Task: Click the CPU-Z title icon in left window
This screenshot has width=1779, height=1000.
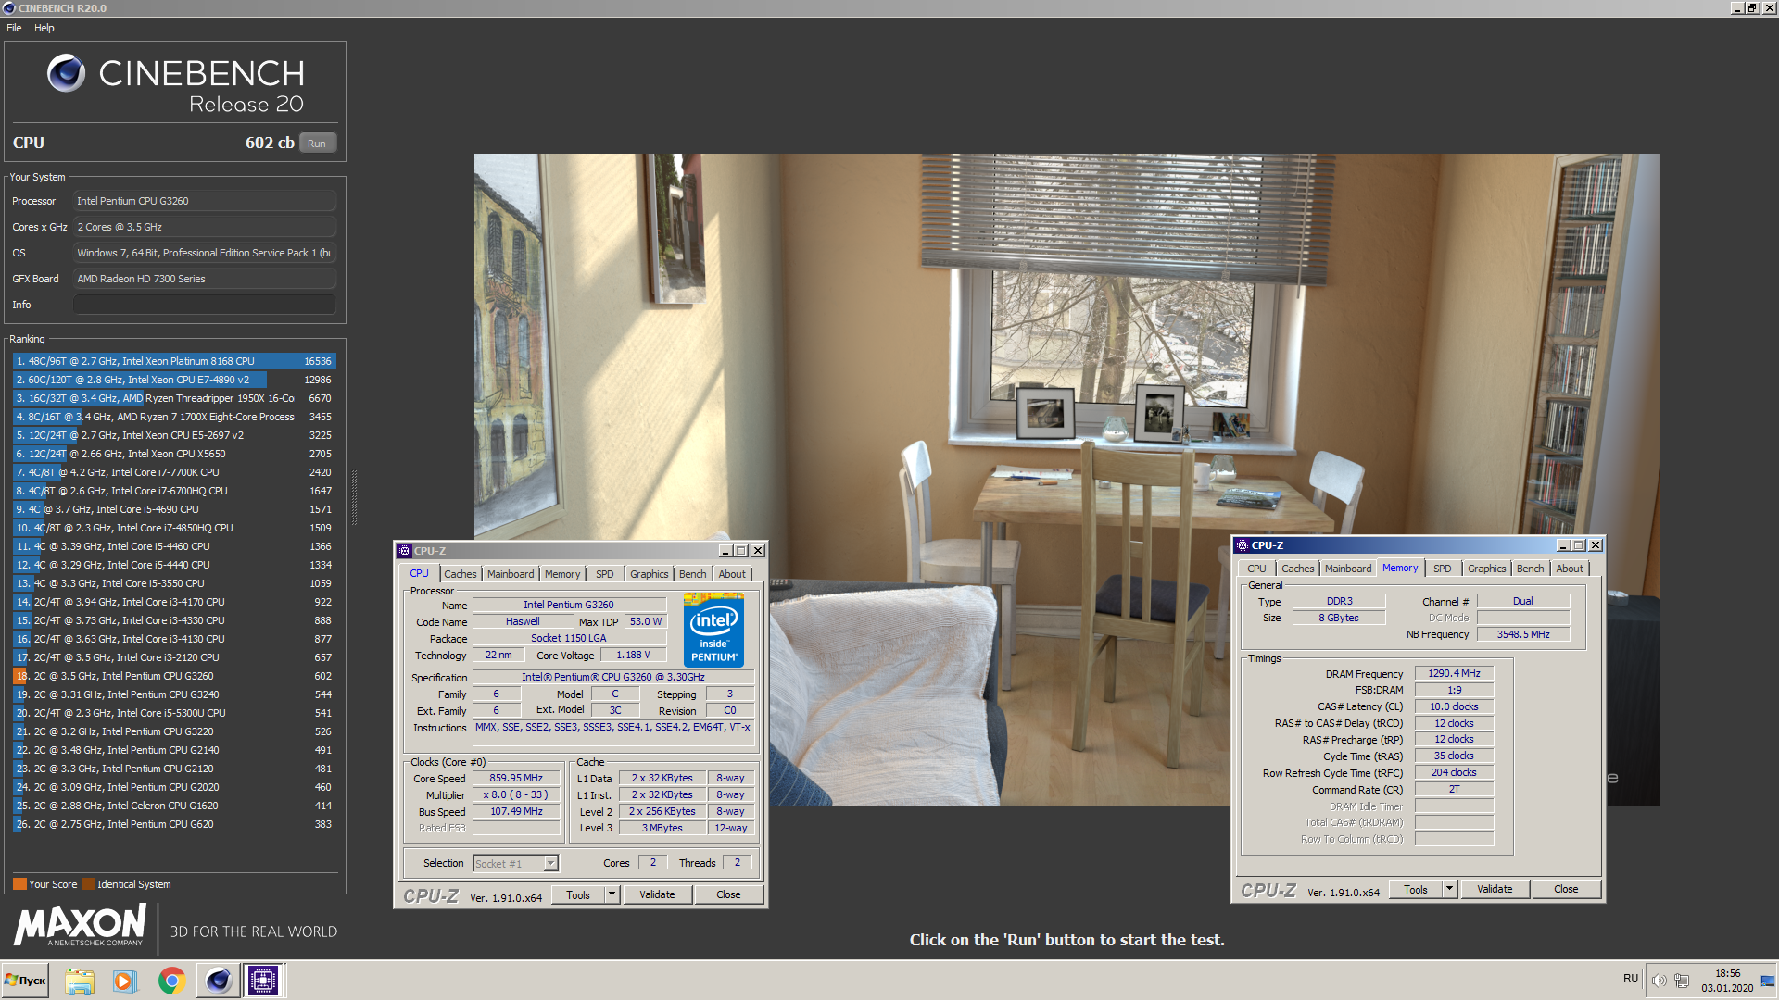Action: (405, 551)
